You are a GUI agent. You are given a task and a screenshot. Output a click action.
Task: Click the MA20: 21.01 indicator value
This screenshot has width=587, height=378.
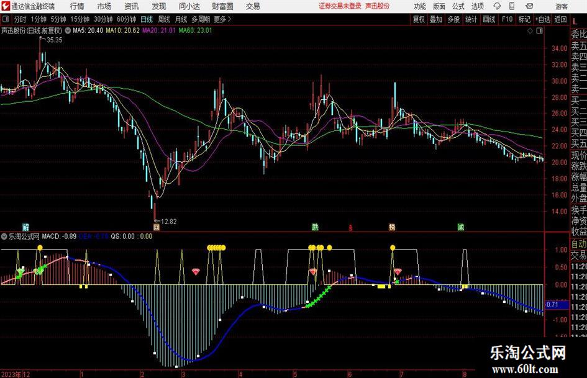tap(159, 30)
